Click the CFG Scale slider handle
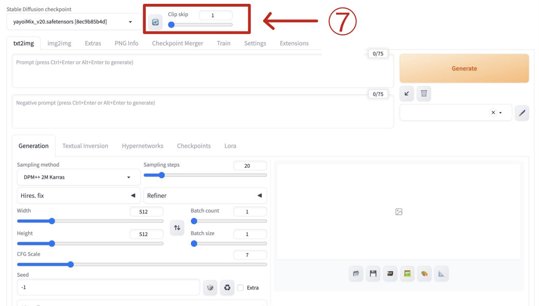 (x=71, y=265)
